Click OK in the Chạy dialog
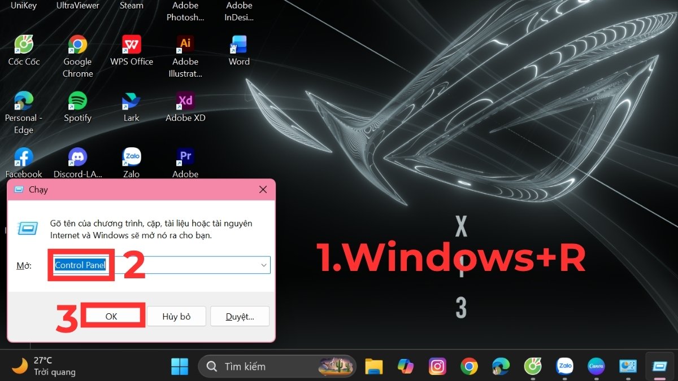678x381 pixels. click(x=111, y=316)
